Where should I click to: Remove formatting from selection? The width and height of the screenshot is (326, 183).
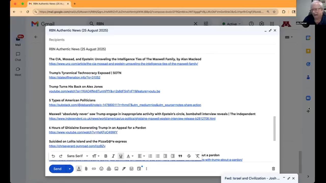[x=197, y=156]
